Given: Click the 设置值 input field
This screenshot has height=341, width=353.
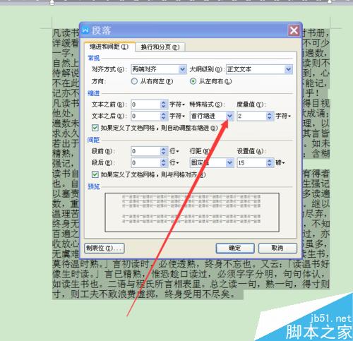Looking at the screenshot, I should pos(251,162).
